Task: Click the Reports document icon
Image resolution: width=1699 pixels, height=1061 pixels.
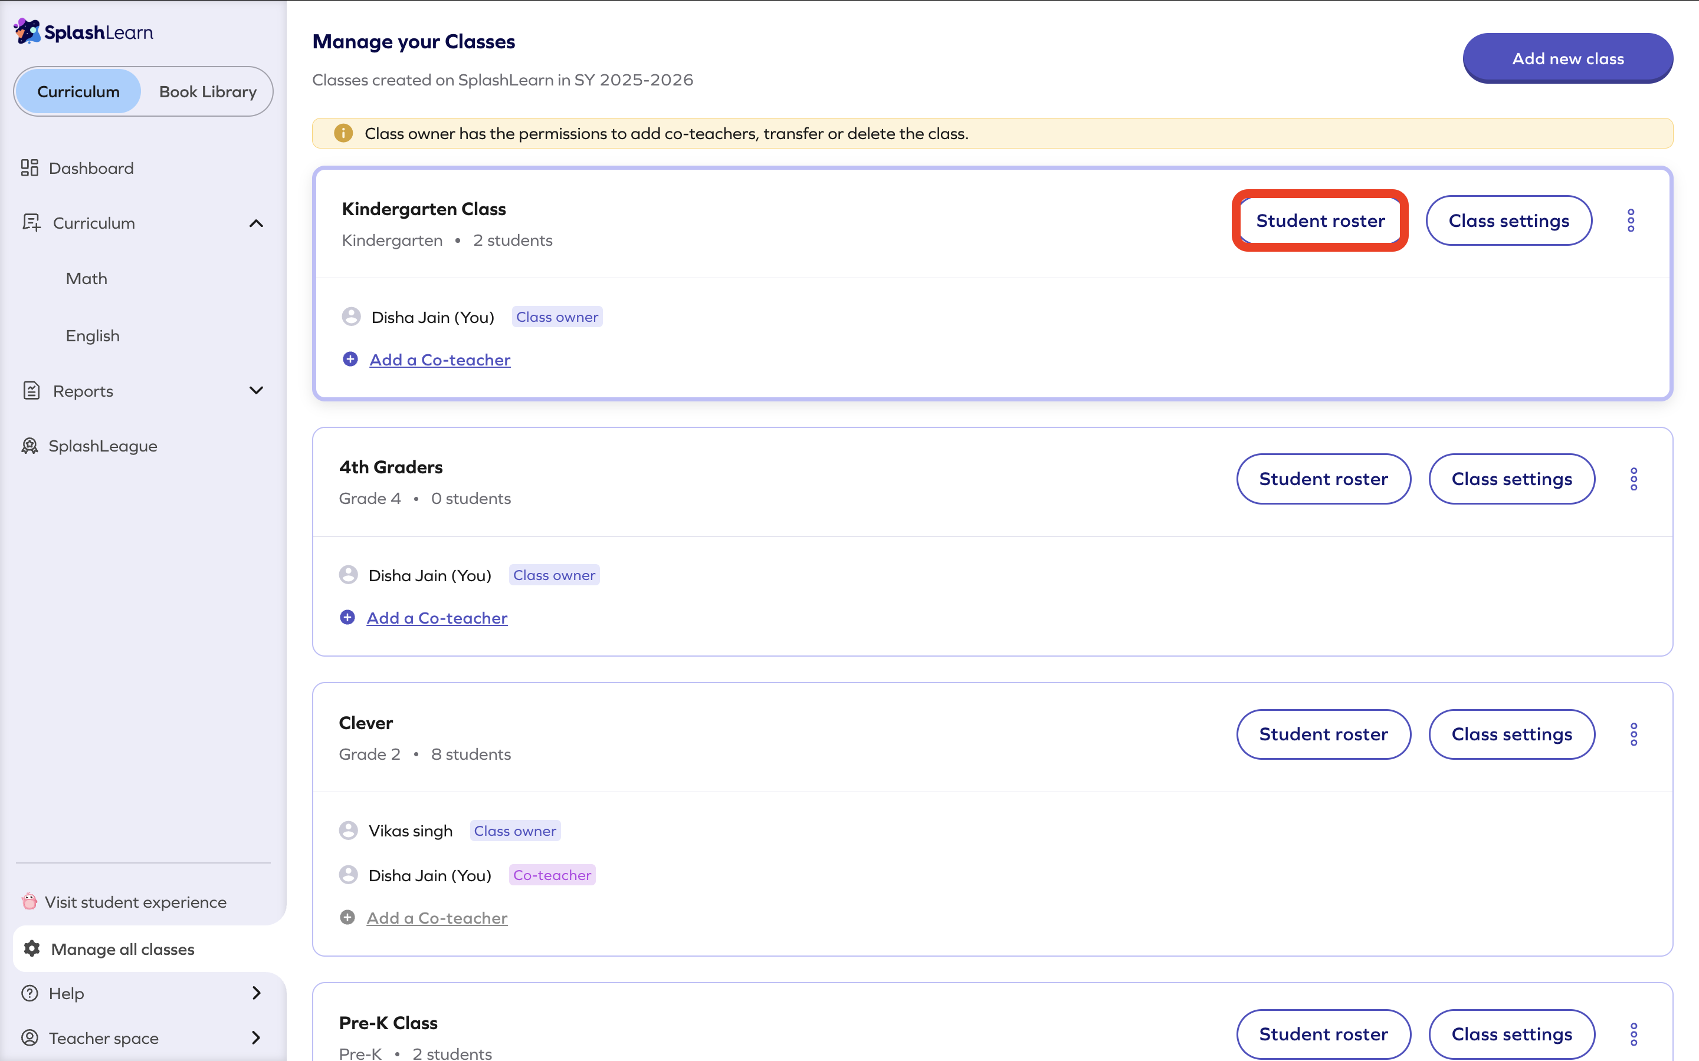Action: tap(32, 390)
